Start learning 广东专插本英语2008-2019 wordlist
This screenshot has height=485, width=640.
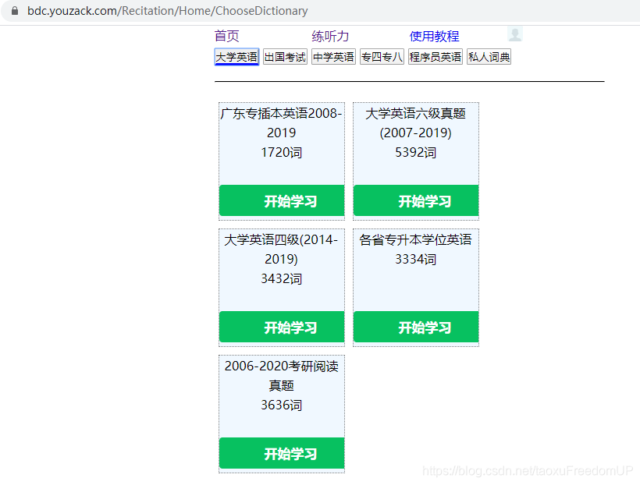(282, 200)
